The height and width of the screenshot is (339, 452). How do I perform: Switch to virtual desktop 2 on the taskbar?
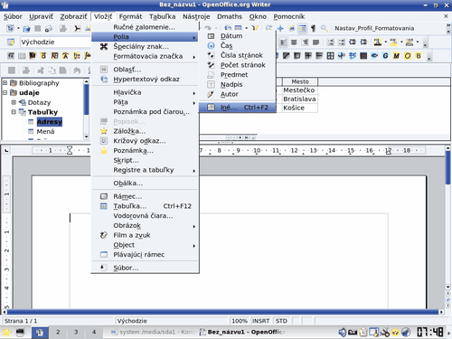58,332
